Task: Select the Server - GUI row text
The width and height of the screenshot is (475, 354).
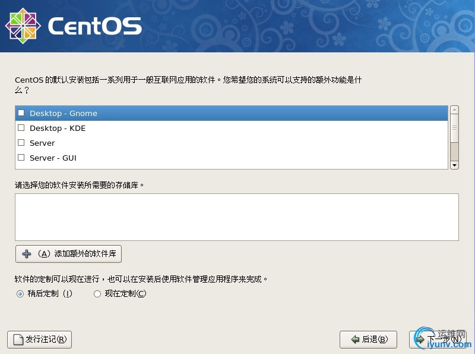Action: [x=53, y=158]
